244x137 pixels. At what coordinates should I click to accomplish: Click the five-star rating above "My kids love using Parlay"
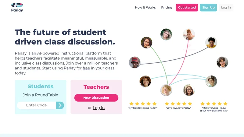point(143,104)
